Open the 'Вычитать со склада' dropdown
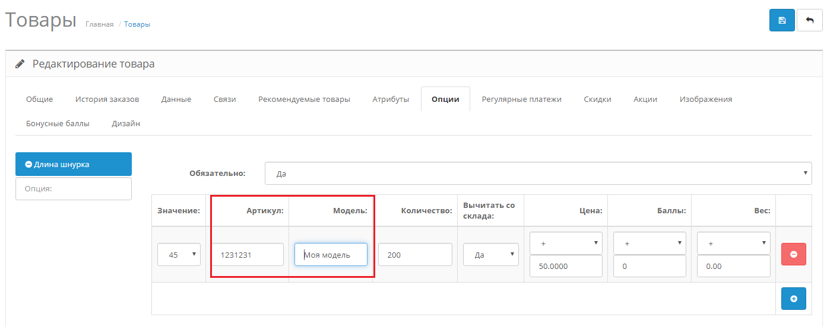827x327 pixels. 490,255
